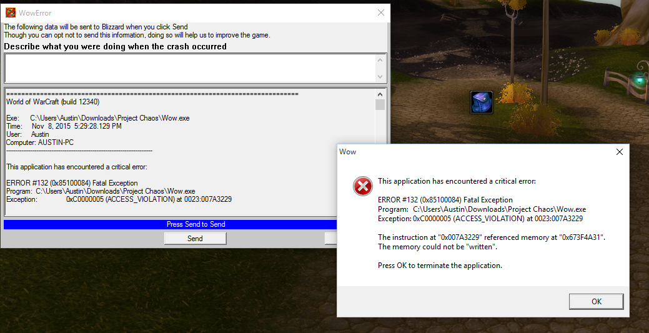Click the crash log scrollbar thumb
This screenshot has height=333, width=649.
(x=380, y=105)
